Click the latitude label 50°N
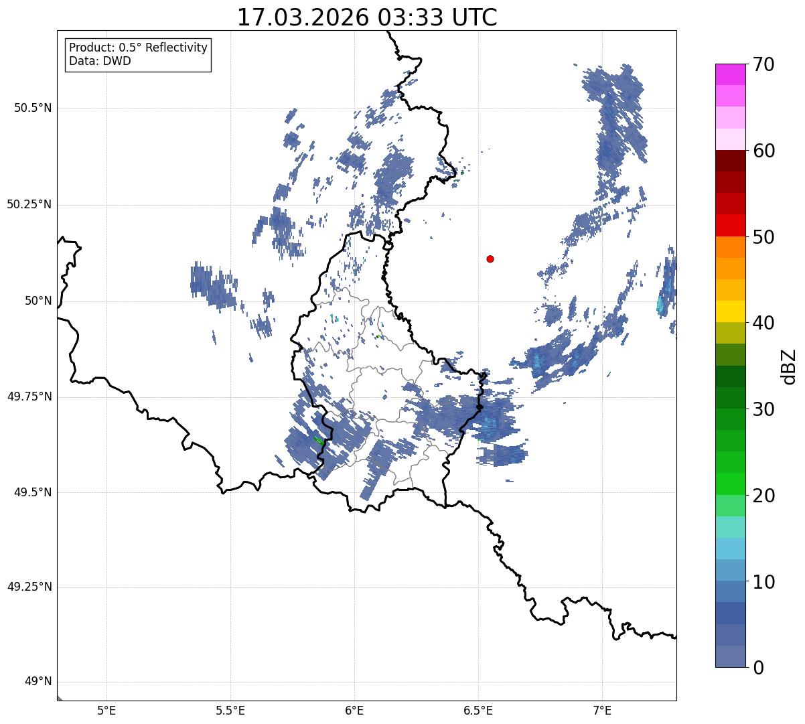Screen dimensions: 805x724 (38, 301)
